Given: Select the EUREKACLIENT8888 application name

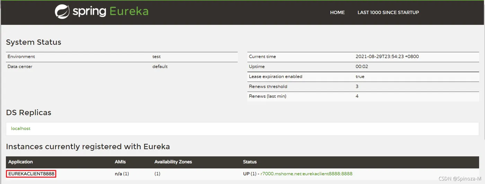Looking at the screenshot, I should tap(31, 174).
